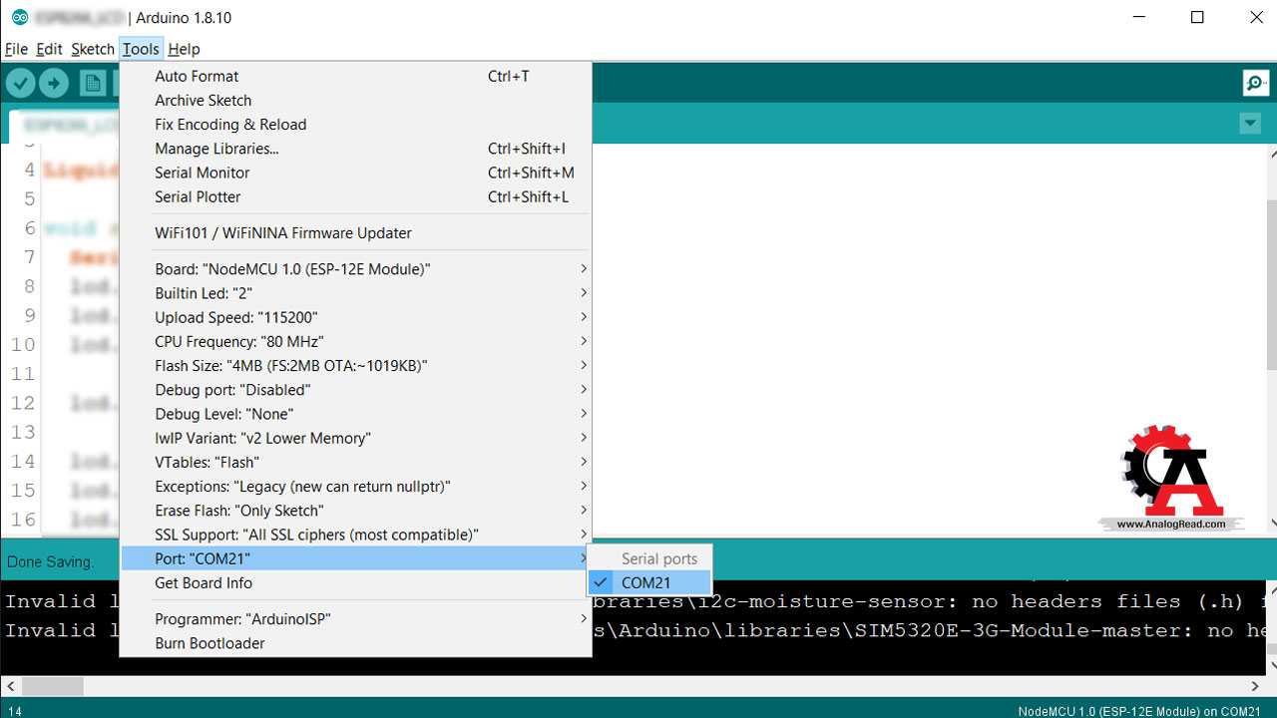
Task: Open Serial Monitor magnifier icon at top right
Action: click(1256, 83)
